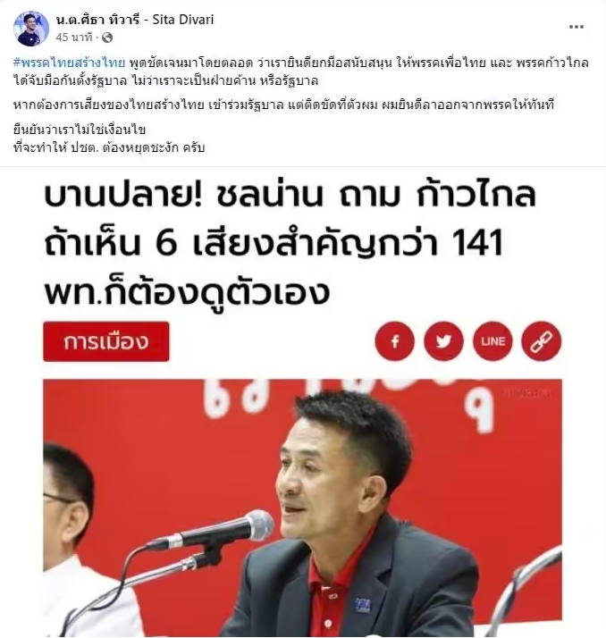This screenshot has height=638, width=606.
Task: Click the globe public audience icon
Action: pos(107,38)
